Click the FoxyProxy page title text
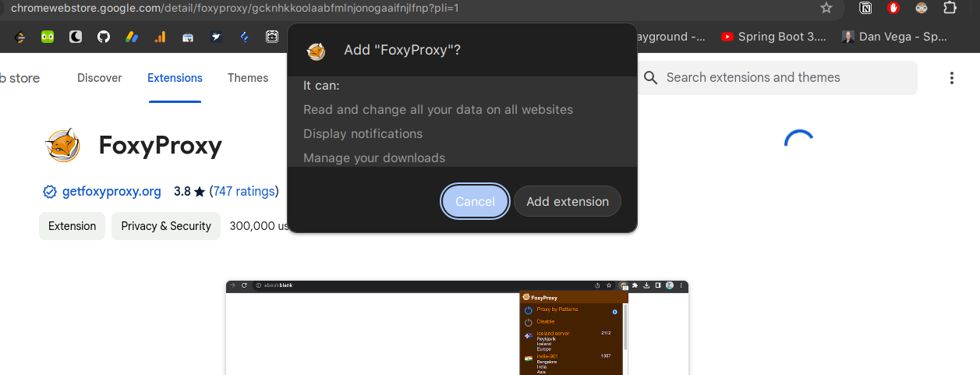Image resolution: width=980 pixels, height=375 pixels. click(x=161, y=146)
